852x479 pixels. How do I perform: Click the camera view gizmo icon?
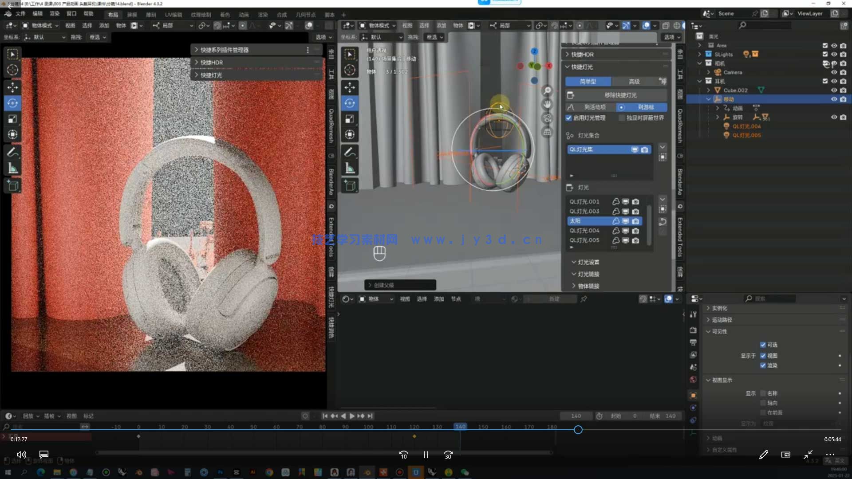(548, 118)
